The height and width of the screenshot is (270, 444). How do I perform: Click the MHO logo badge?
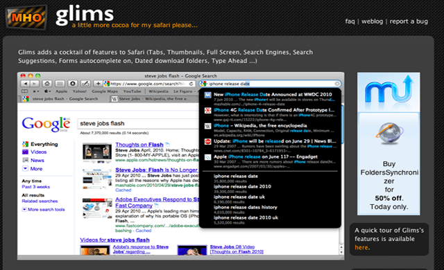tap(26, 17)
